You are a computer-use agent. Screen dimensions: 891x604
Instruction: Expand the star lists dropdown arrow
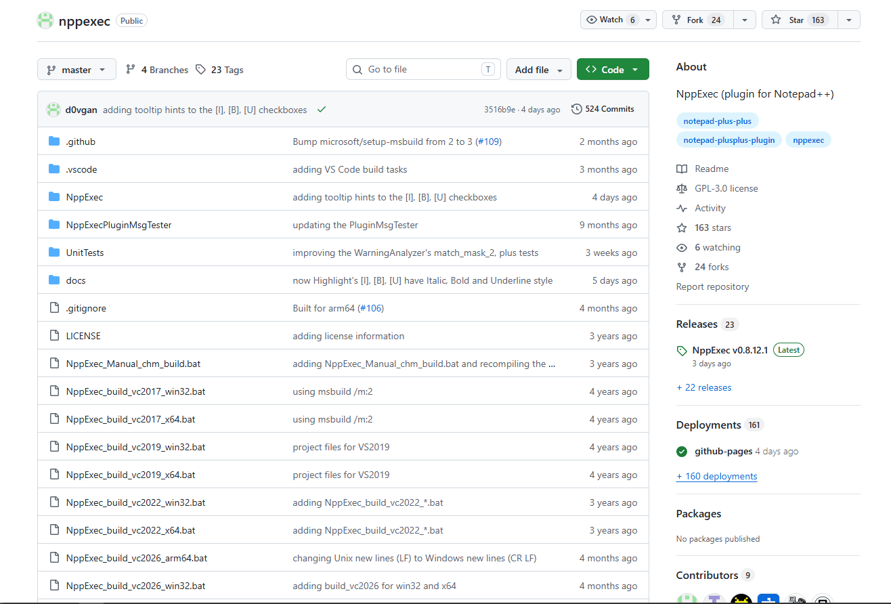pos(849,20)
